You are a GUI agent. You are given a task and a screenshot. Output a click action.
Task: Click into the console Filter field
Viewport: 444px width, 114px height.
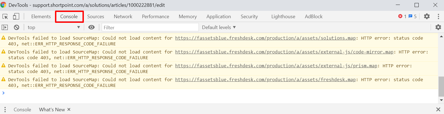(150, 27)
